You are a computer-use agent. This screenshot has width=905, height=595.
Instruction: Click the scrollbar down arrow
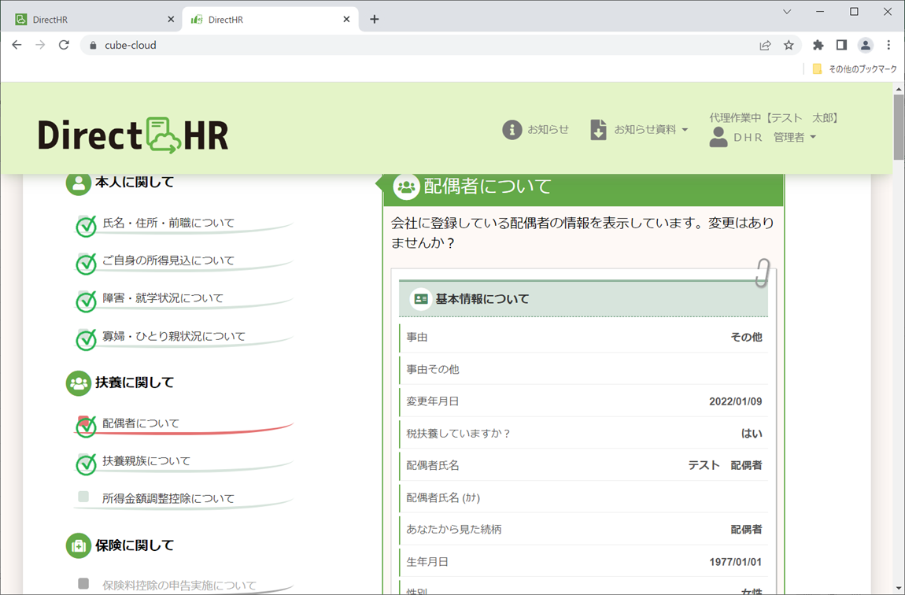899,588
